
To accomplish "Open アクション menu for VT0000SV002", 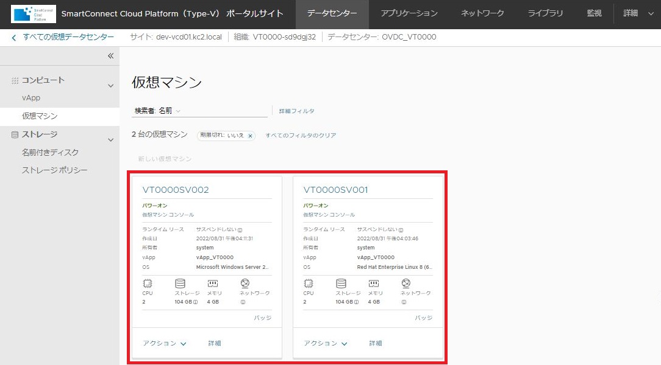I will point(165,344).
